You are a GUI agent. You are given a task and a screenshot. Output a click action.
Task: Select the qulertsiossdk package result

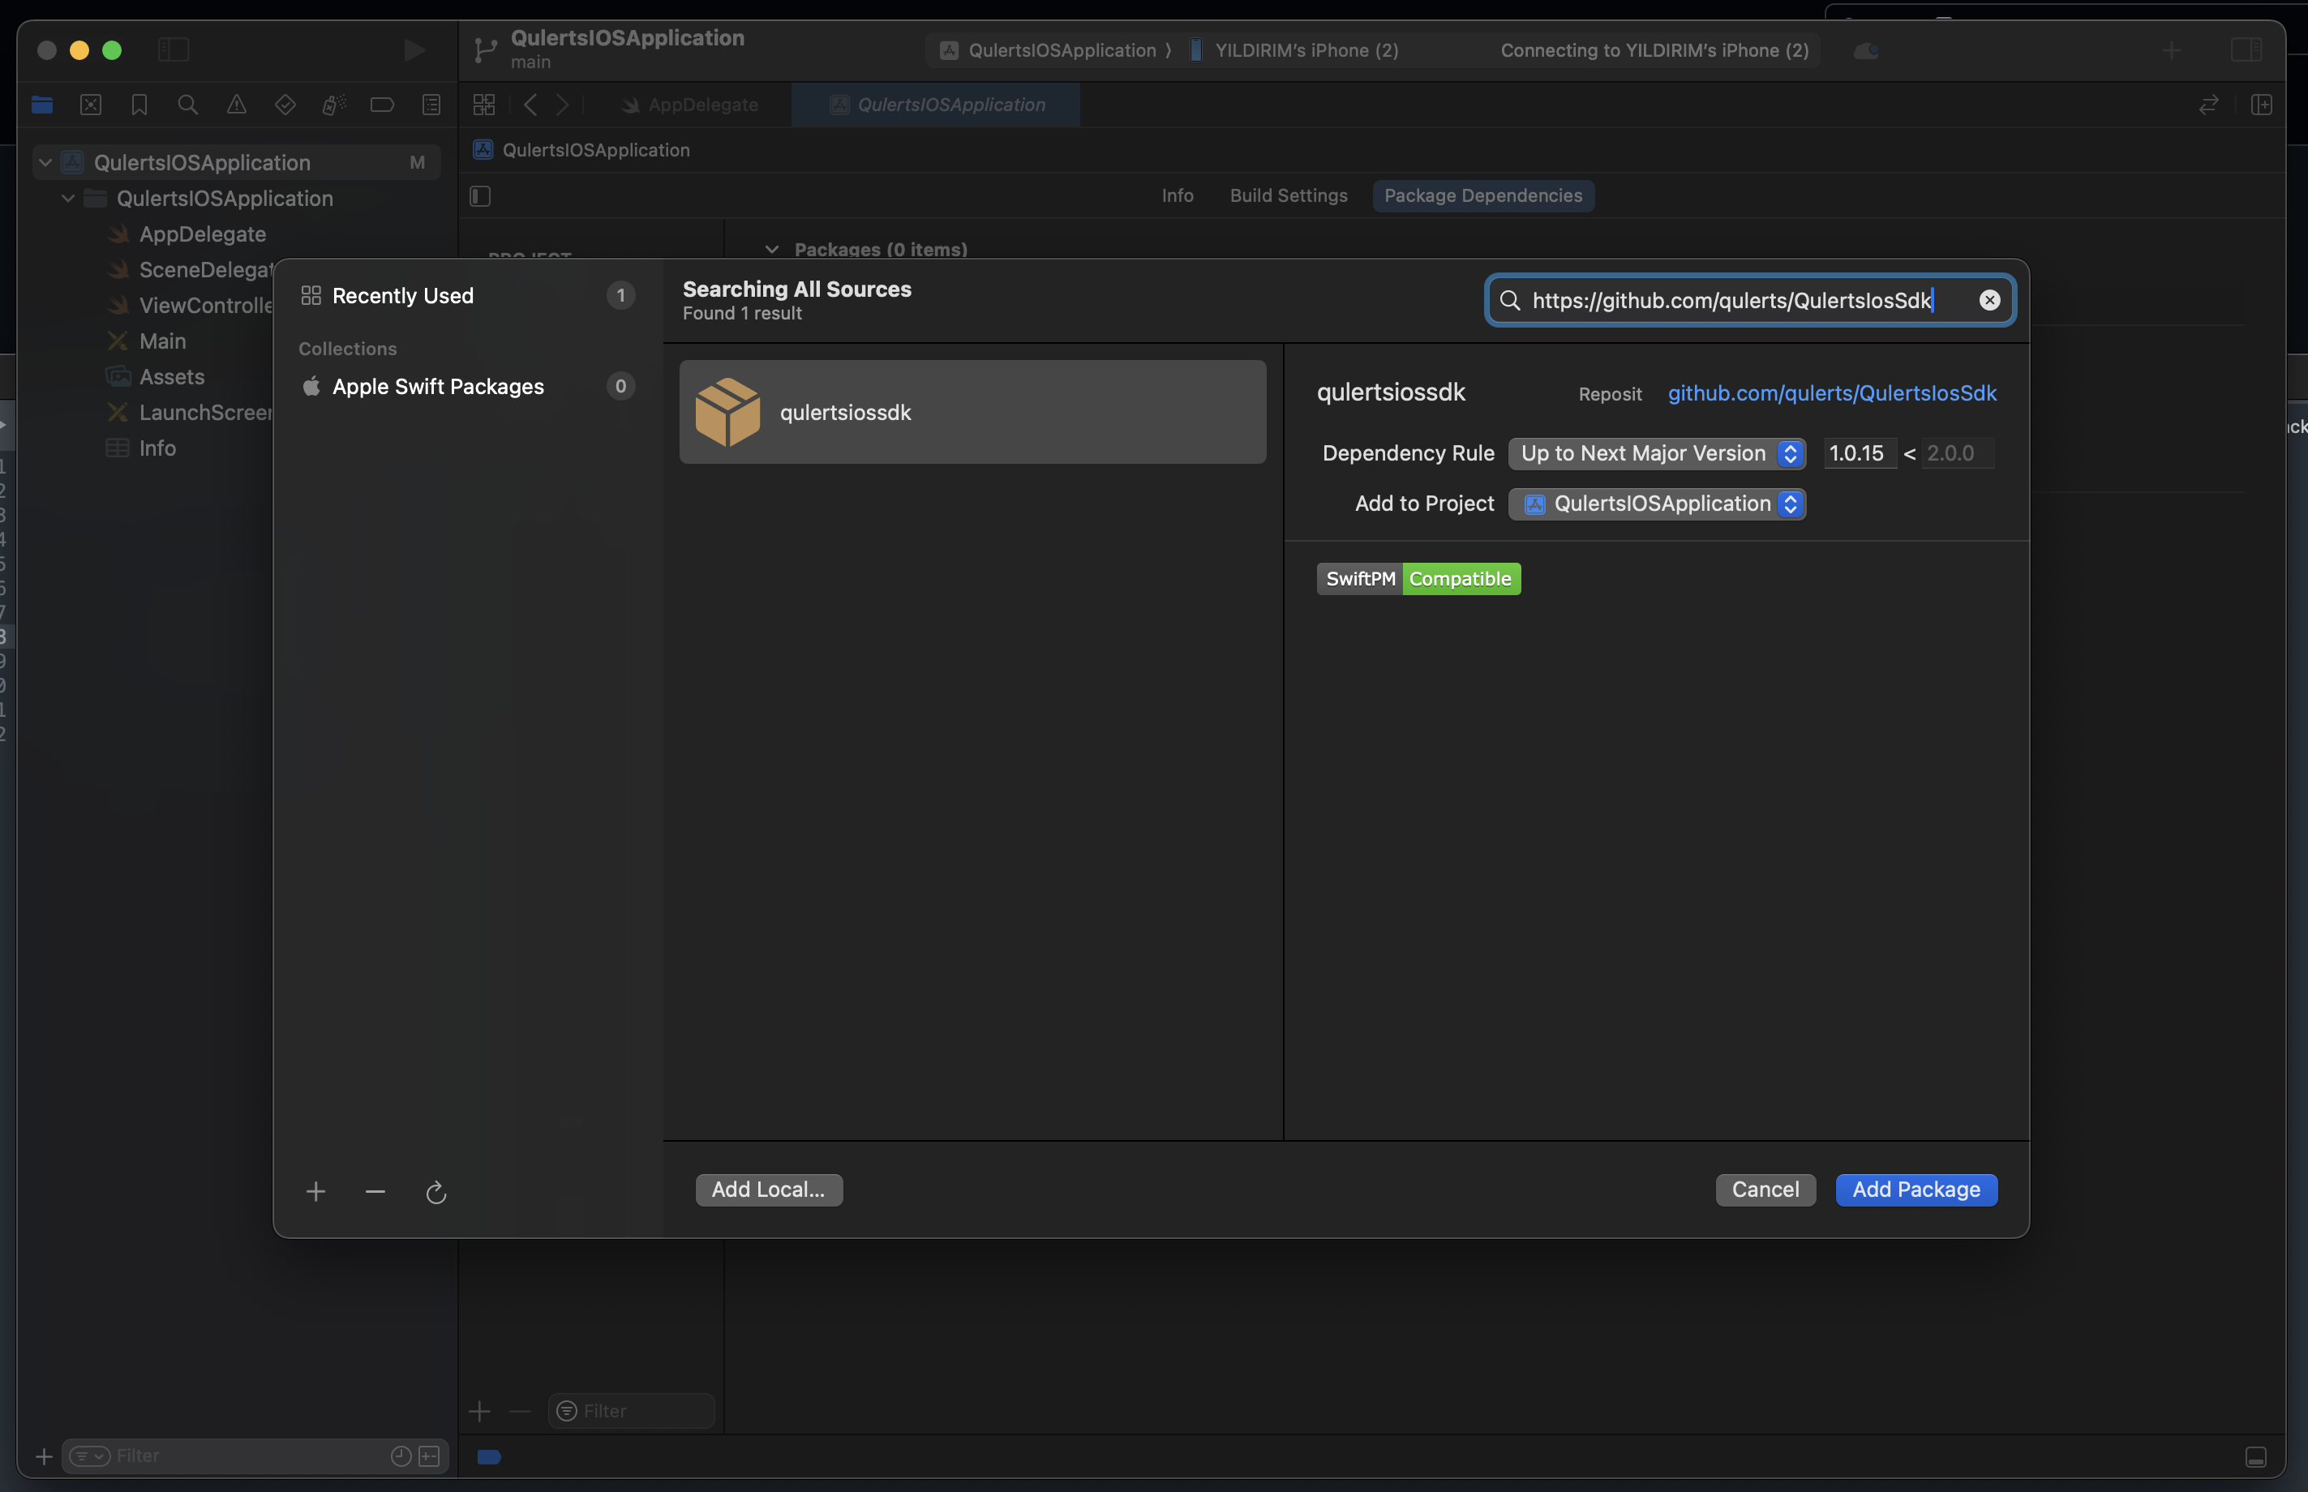tap(972, 412)
